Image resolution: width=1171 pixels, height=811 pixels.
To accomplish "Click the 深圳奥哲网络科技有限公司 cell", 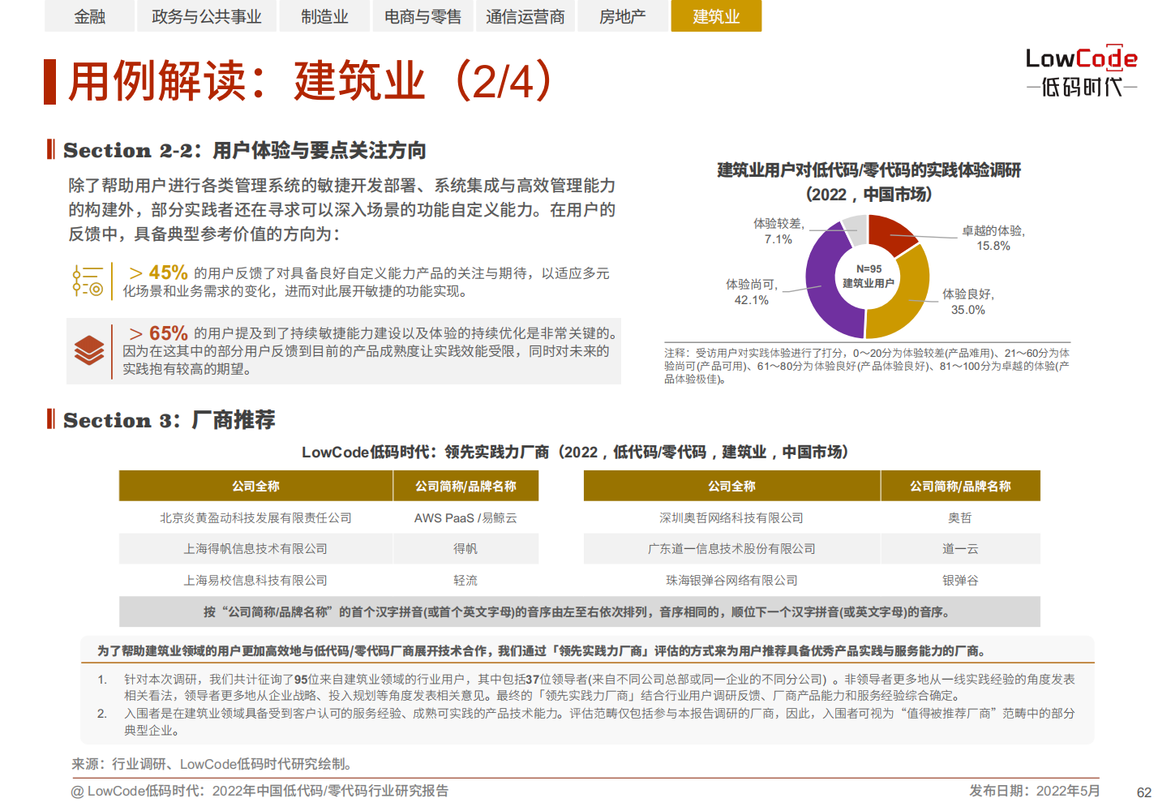I will coord(731,517).
